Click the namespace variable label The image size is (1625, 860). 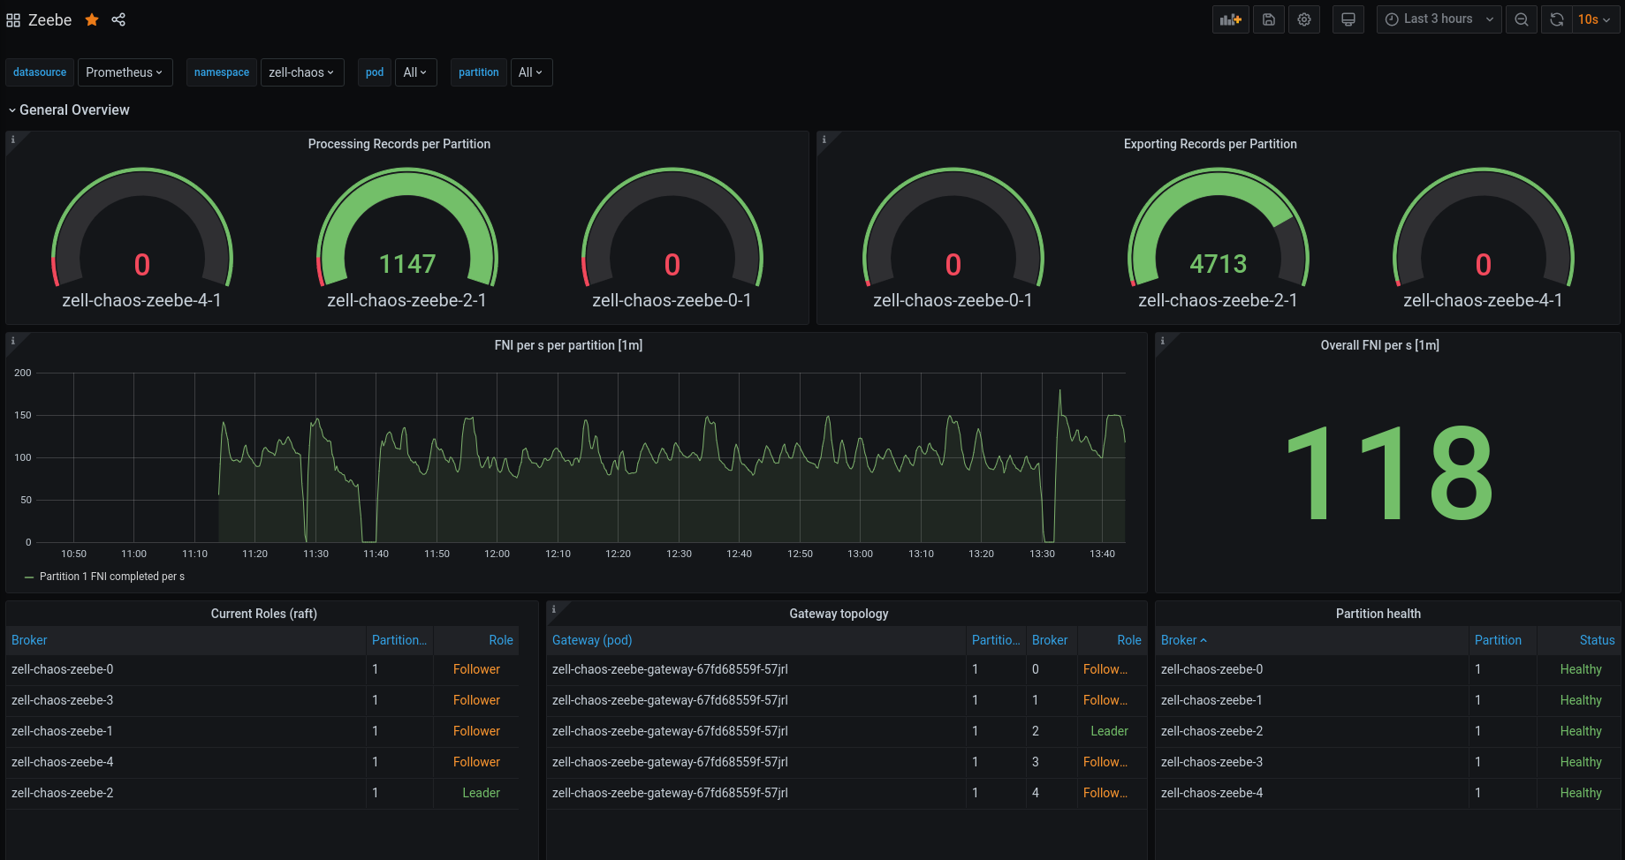click(222, 72)
